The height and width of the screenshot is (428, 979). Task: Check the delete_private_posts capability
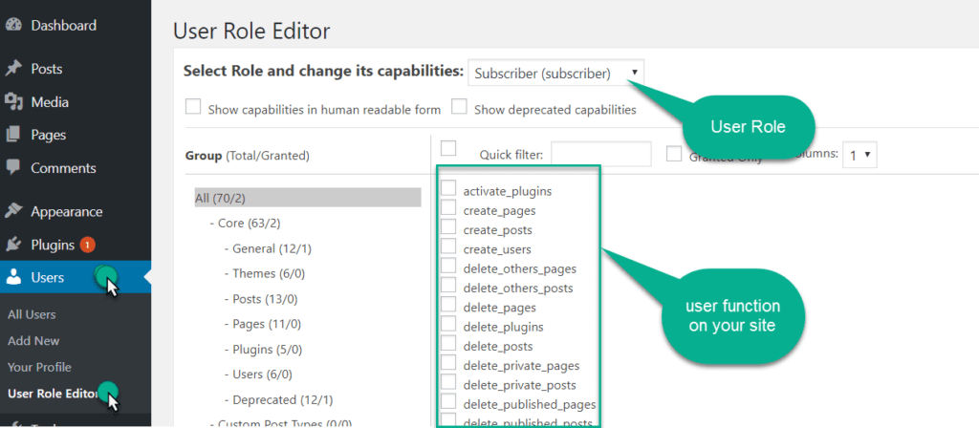click(448, 381)
